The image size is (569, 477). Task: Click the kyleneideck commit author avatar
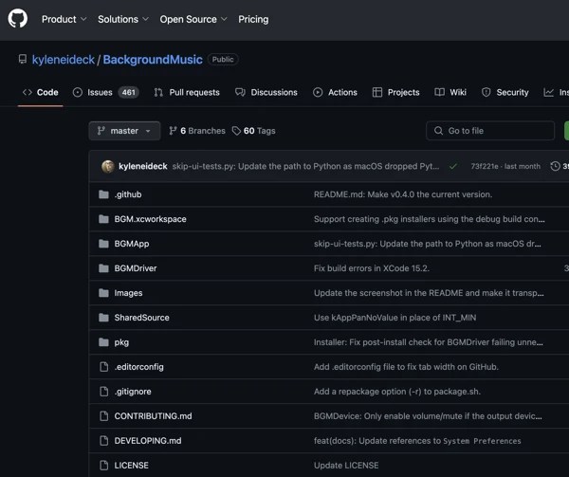pyautogui.click(x=108, y=167)
